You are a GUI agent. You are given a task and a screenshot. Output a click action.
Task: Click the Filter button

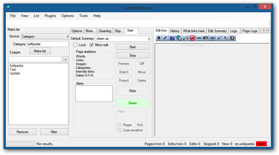(54, 132)
